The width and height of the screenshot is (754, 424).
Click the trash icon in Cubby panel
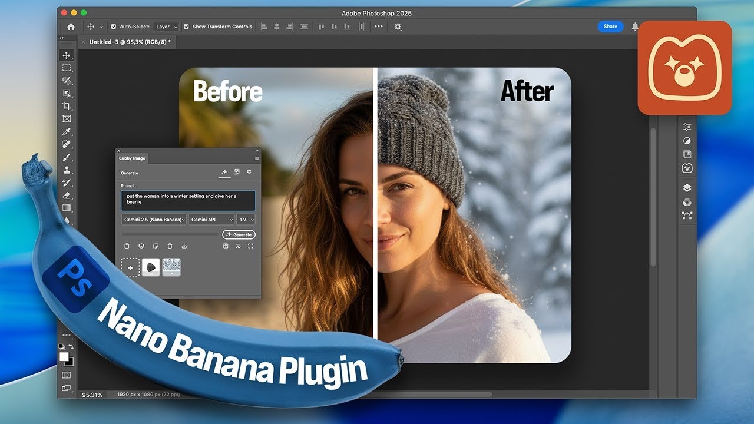[170, 246]
